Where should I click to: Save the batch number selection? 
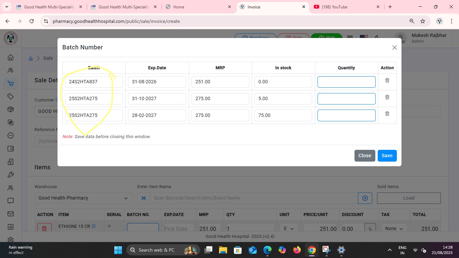[387, 156]
